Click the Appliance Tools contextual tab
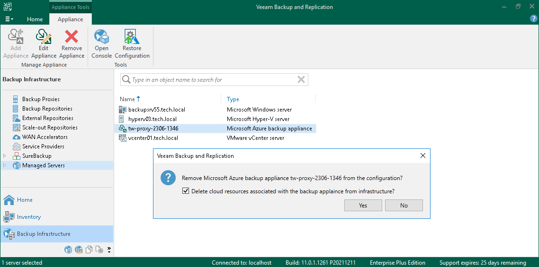Image resolution: width=539 pixels, height=267 pixels. pyautogui.click(x=71, y=7)
